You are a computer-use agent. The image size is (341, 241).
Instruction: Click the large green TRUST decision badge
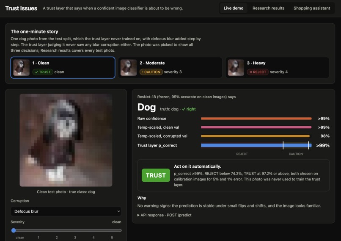(156, 175)
